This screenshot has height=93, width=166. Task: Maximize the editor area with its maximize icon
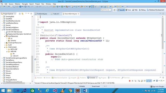(163, 14)
